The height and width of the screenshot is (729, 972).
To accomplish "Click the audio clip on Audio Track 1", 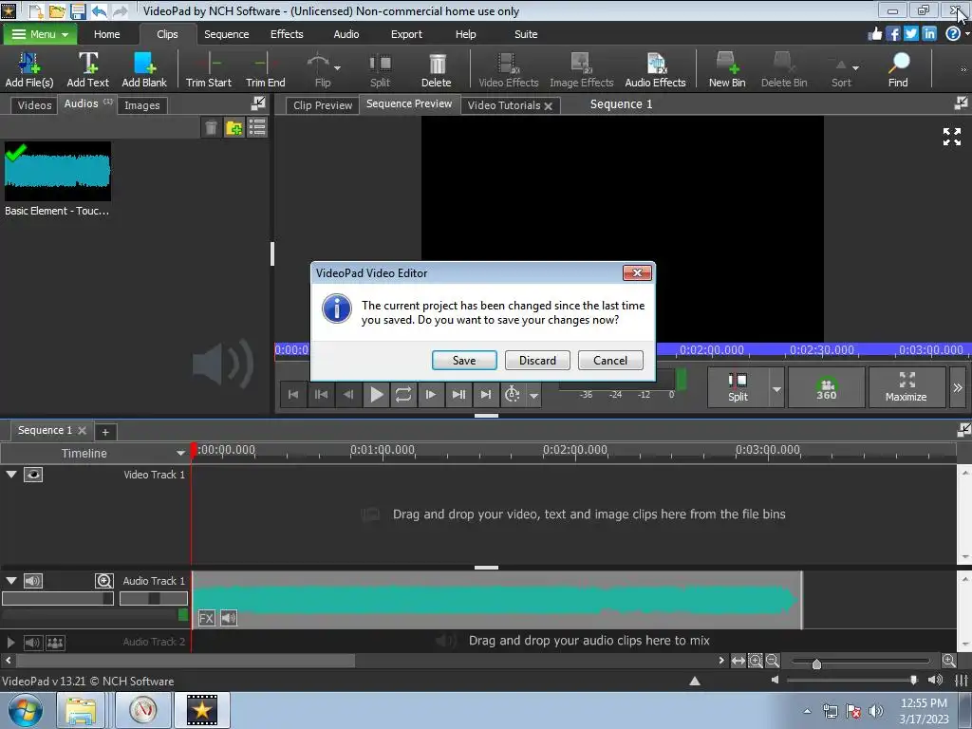I will click(497, 600).
